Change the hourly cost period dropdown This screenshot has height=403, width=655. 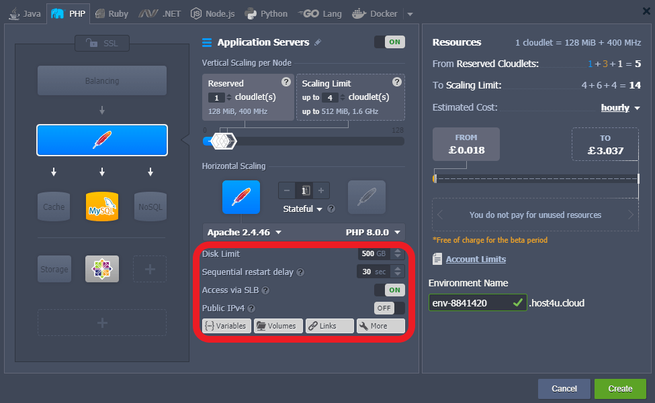(x=620, y=107)
